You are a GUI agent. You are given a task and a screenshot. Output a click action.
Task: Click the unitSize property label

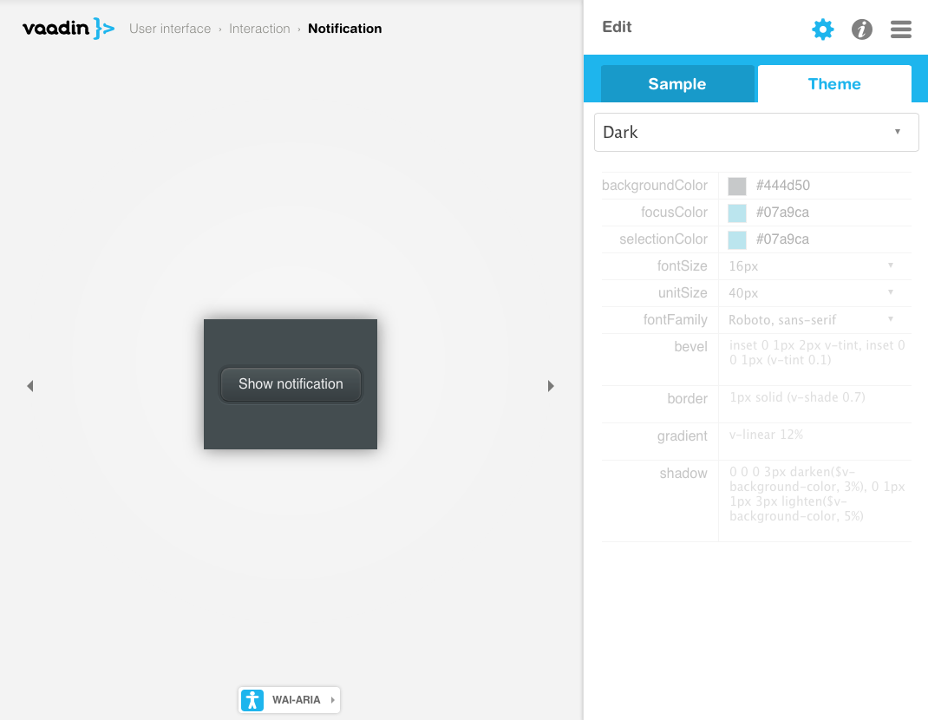683,293
